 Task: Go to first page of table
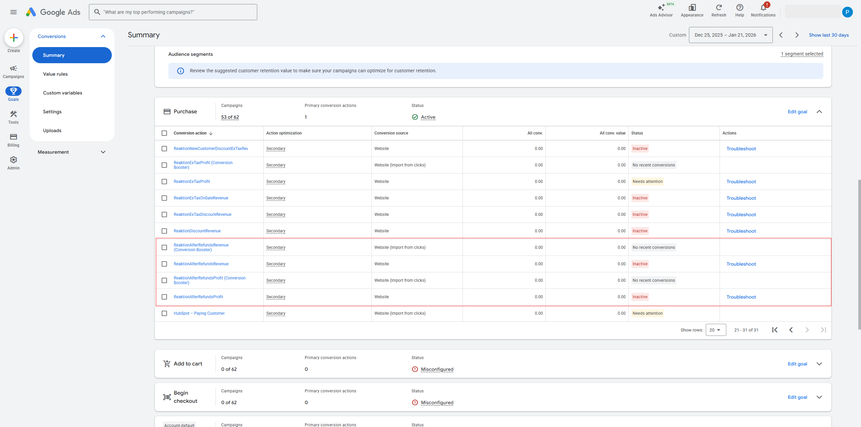point(775,330)
